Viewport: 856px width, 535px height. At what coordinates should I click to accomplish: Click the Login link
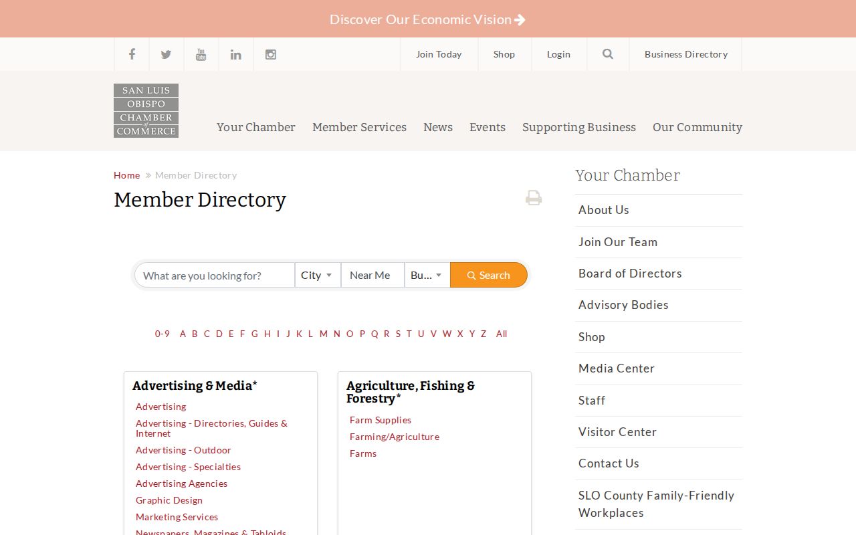(558, 54)
